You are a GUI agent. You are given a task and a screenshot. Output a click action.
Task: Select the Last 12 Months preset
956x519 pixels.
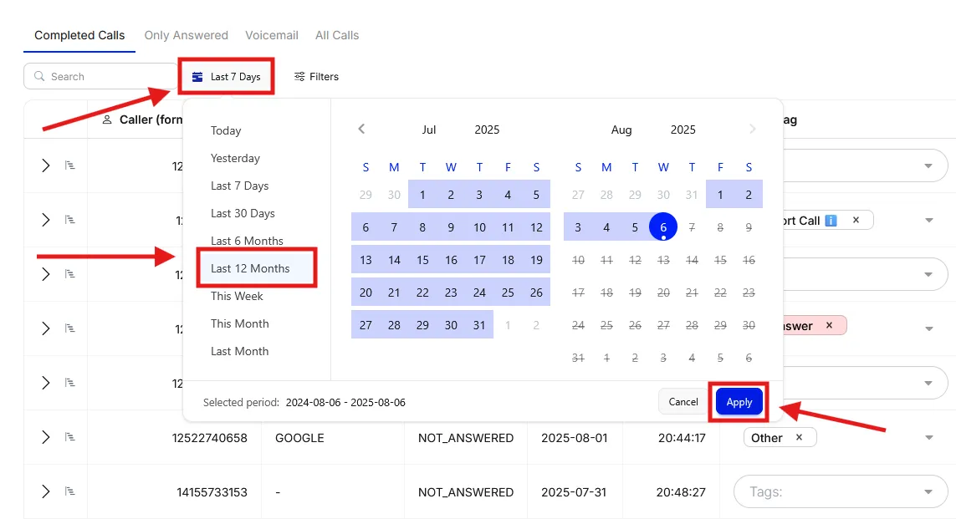tap(257, 268)
